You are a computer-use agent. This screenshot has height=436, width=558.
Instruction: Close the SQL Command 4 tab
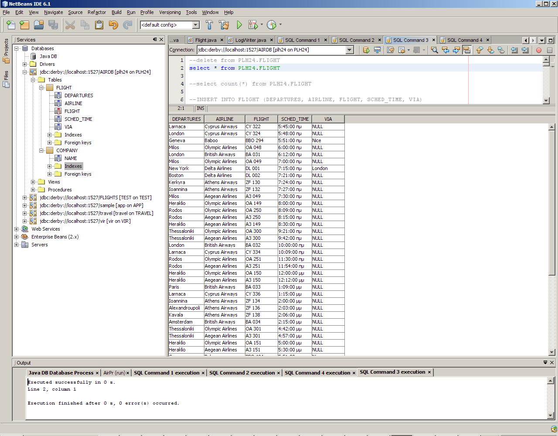click(x=488, y=40)
